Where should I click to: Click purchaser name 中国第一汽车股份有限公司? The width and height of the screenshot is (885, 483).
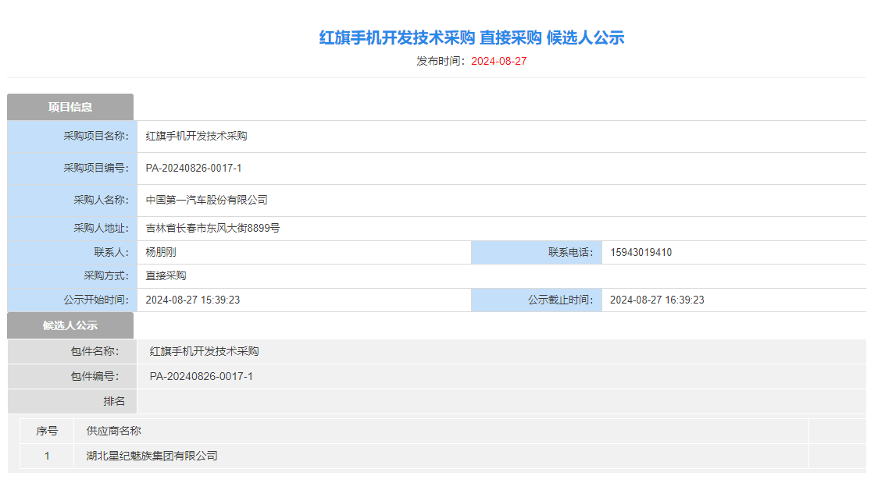point(206,200)
